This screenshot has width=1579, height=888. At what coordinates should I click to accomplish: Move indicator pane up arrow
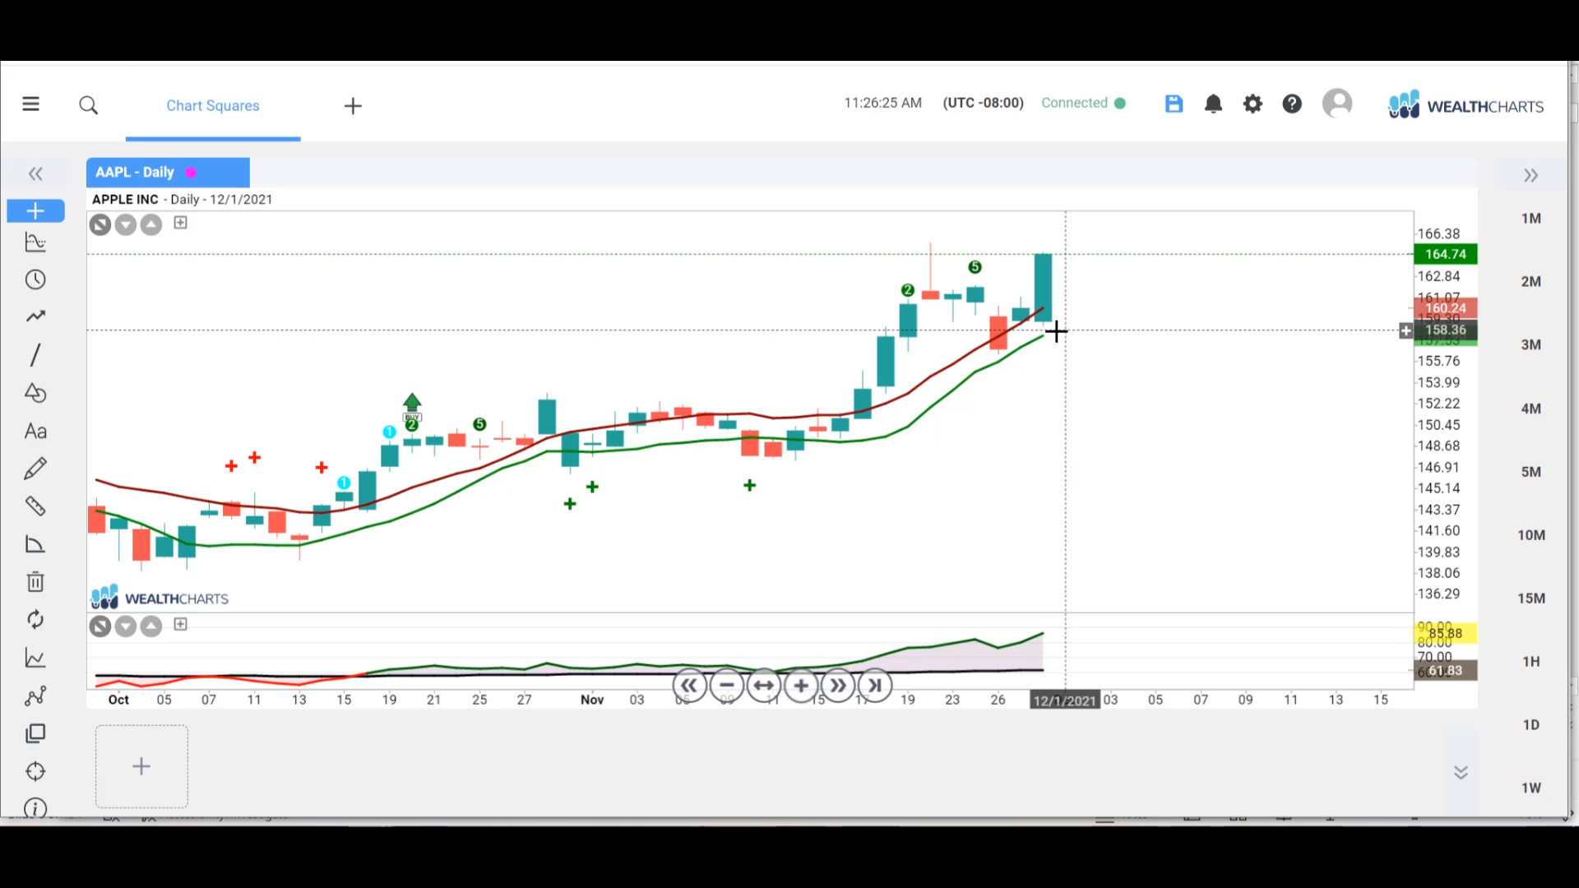coord(151,627)
